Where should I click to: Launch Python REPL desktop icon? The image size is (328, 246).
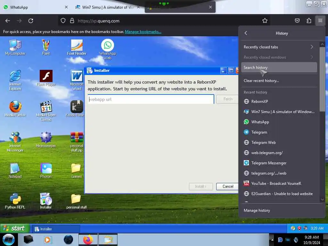tap(15, 201)
